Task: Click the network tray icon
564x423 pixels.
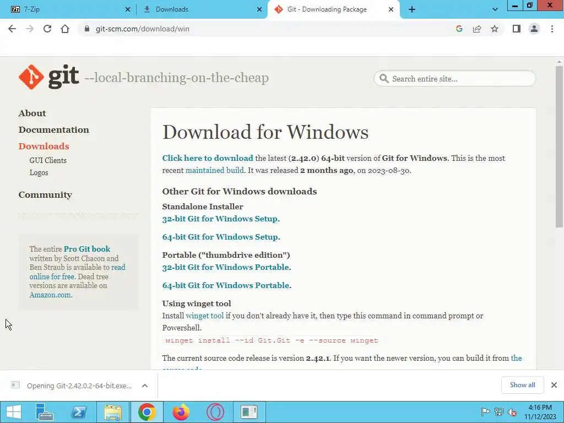Action: [x=499, y=412]
